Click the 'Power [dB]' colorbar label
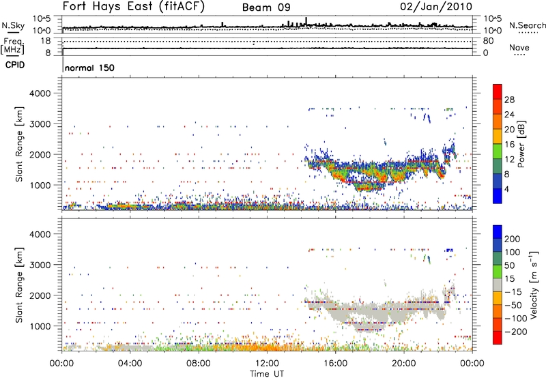The width and height of the screenshot is (546, 378). pos(521,144)
